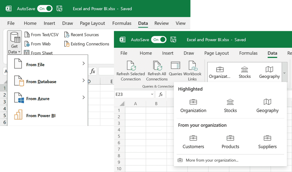Image resolution: width=292 pixels, height=172 pixels.
Task: Open the Formulas tab in the right window
Action: coord(248,53)
